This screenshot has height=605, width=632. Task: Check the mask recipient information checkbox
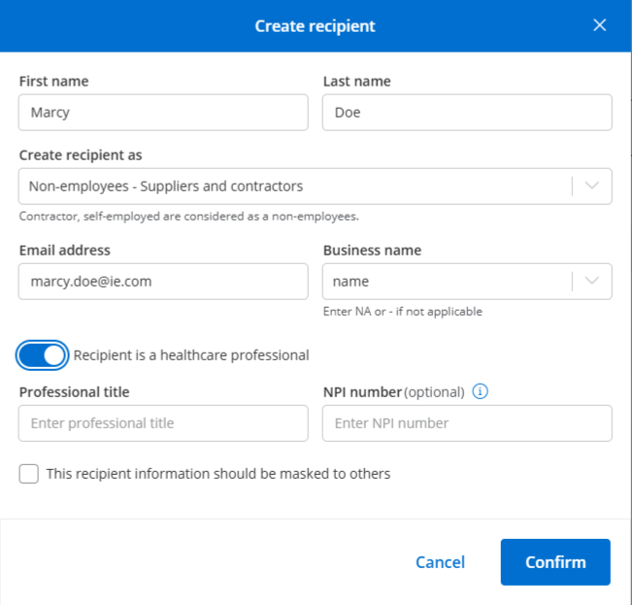coord(28,474)
